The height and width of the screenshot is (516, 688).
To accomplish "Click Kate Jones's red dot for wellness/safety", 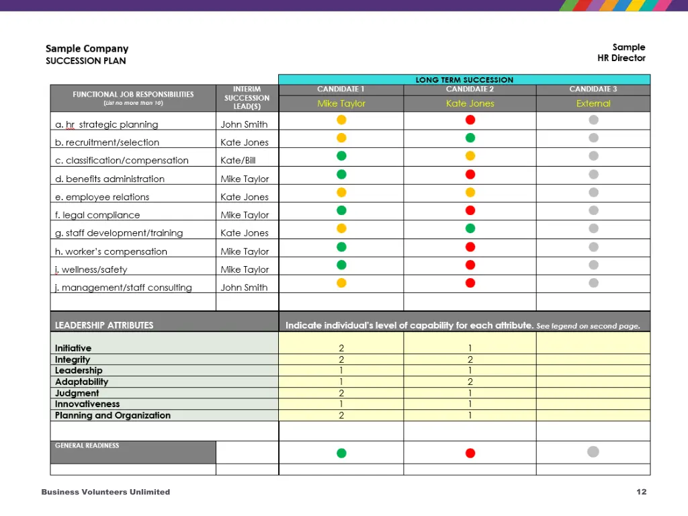I will [470, 265].
